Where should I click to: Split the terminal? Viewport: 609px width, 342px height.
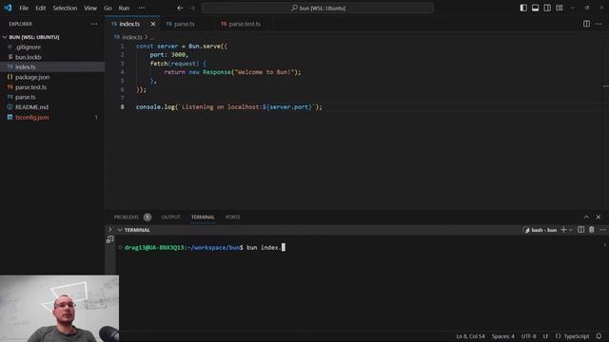coord(581,230)
